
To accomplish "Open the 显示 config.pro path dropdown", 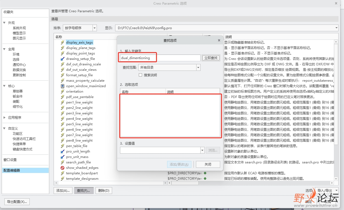I will click(x=337, y=28).
